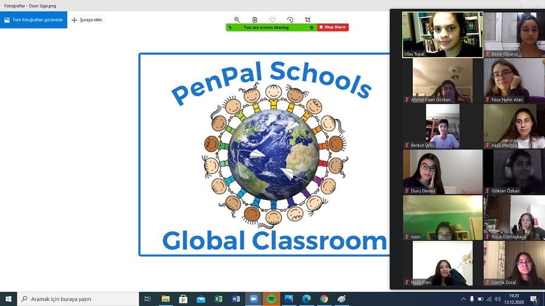Image resolution: width=545 pixels, height=306 pixels.
Task: Select Beste Elburus's video tile
Action: 515,35
